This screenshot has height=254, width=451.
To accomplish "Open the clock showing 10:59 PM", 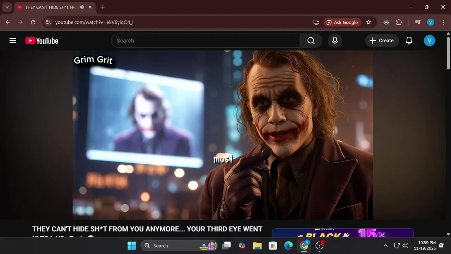I will pos(425,246).
